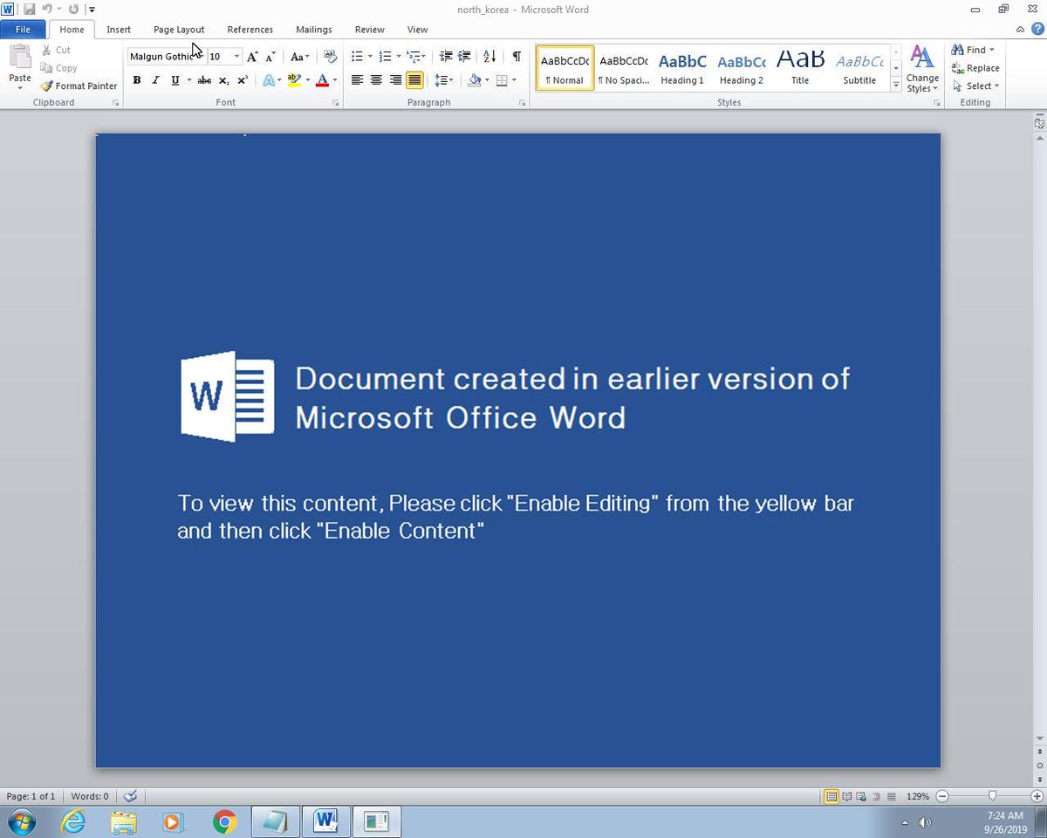Open Change Styles dropdown
Screen dimensions: 1047x838
tap(922, 69)
